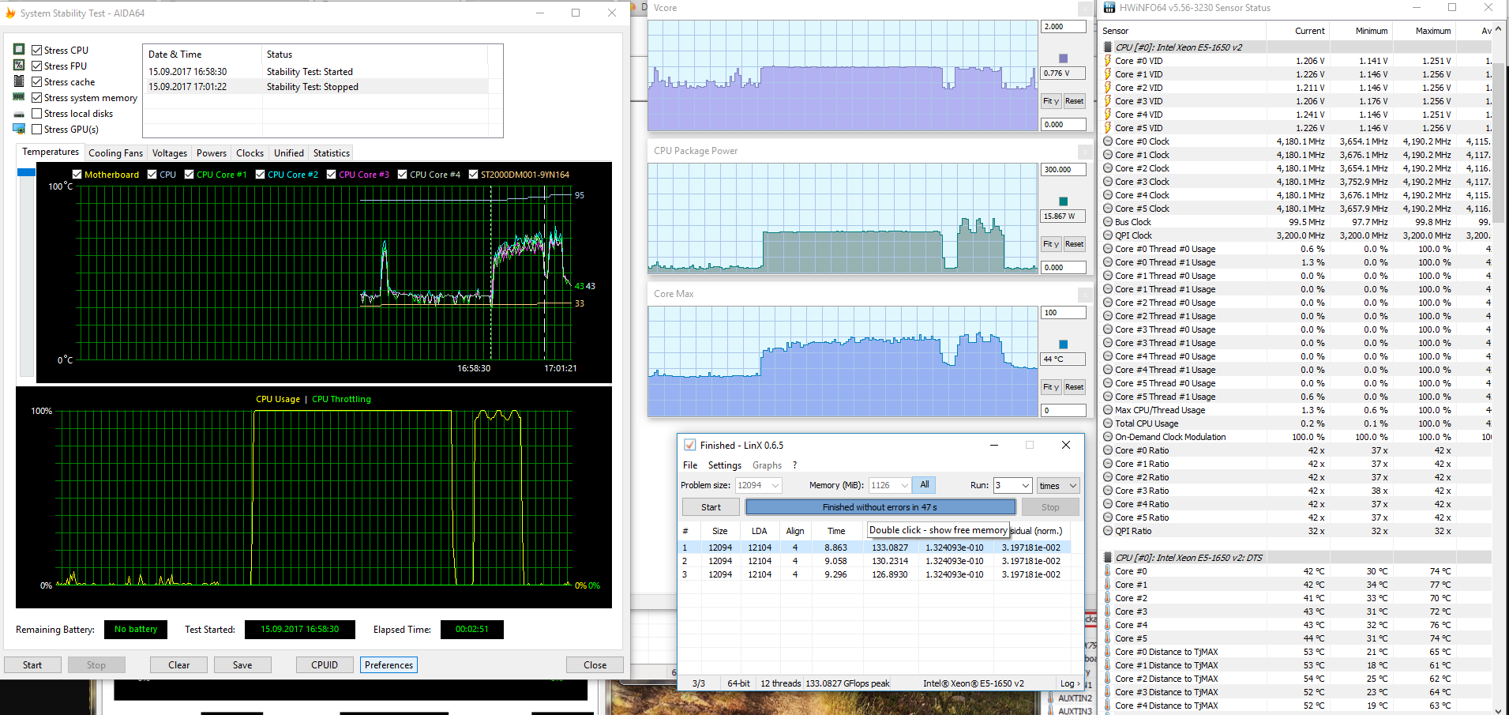Click the monitor icon beside Stress GPU(s)
Viewport: 1509px width, 715px height.
click(x=19, y=129)
